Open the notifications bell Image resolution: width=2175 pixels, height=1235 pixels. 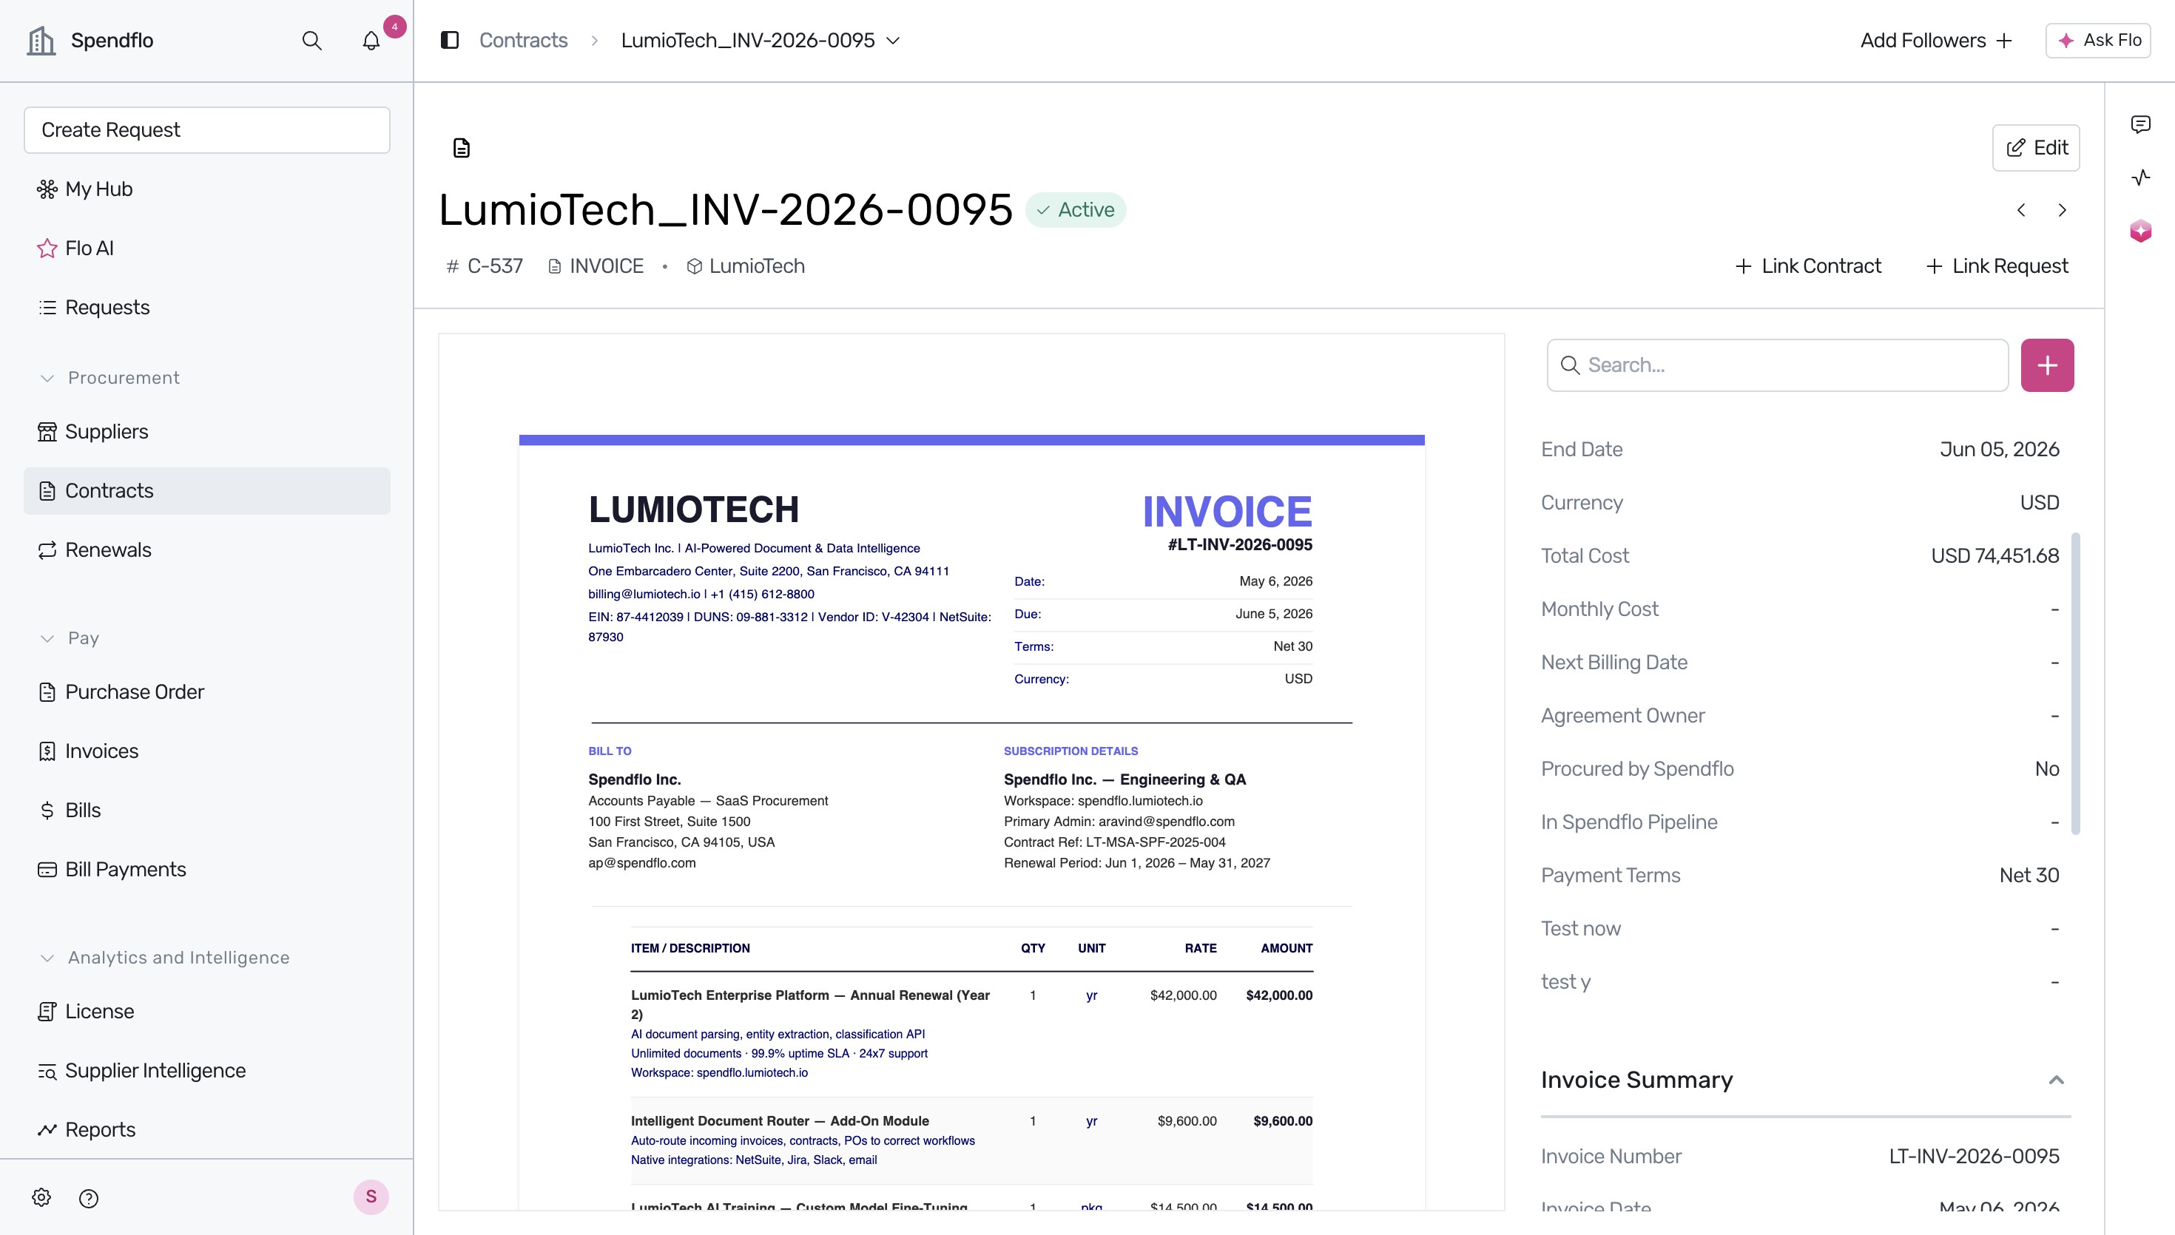click(x=371, y=40)
